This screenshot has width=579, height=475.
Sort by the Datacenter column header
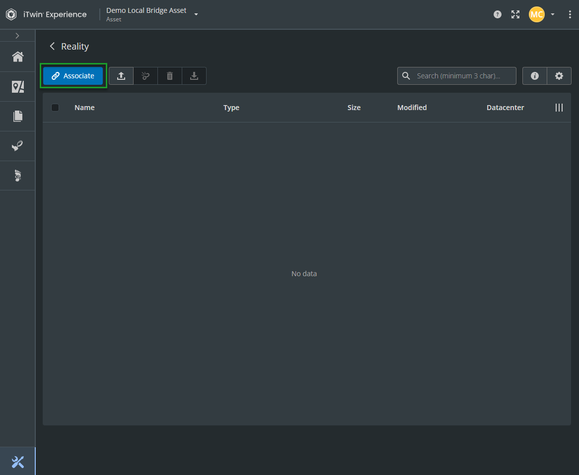click(505, 108)
